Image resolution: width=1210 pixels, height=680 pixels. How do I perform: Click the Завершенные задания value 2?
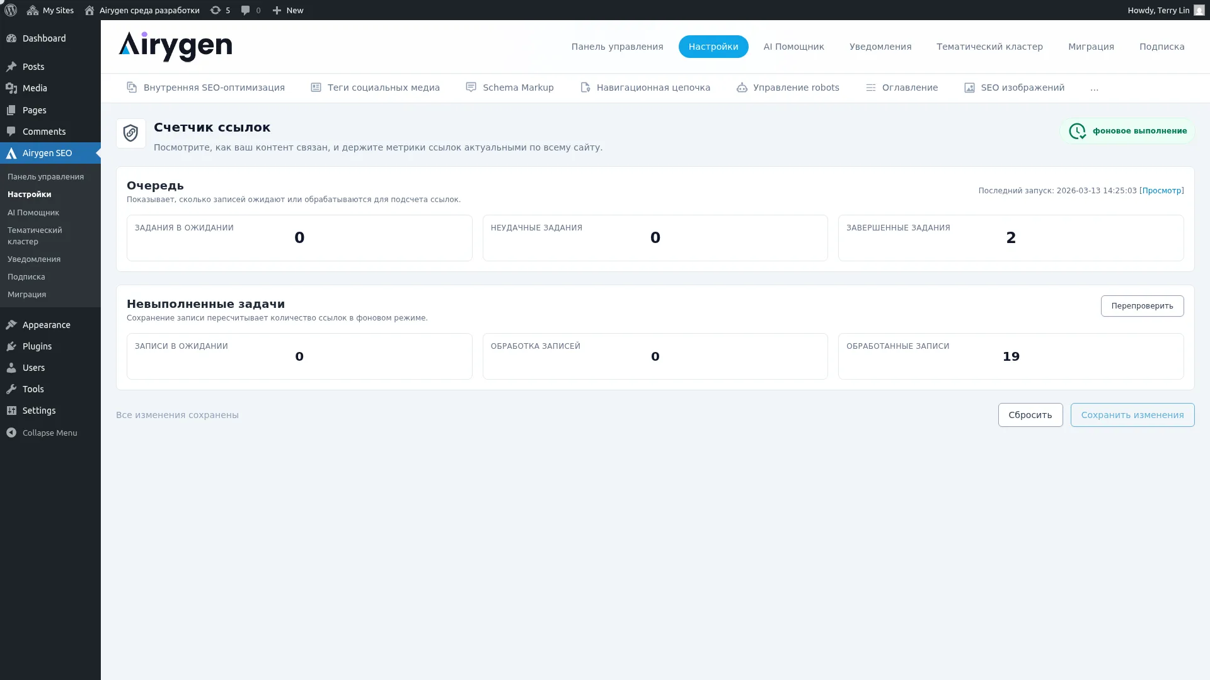coord(1011,238)
